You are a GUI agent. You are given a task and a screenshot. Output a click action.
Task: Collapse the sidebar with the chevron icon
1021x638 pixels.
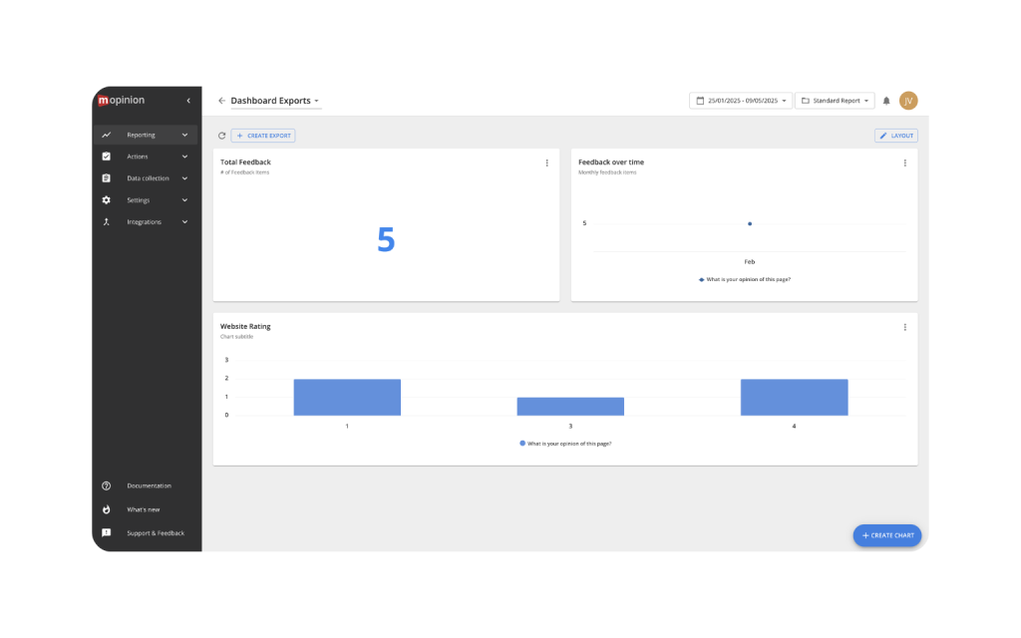coord(188,101)
